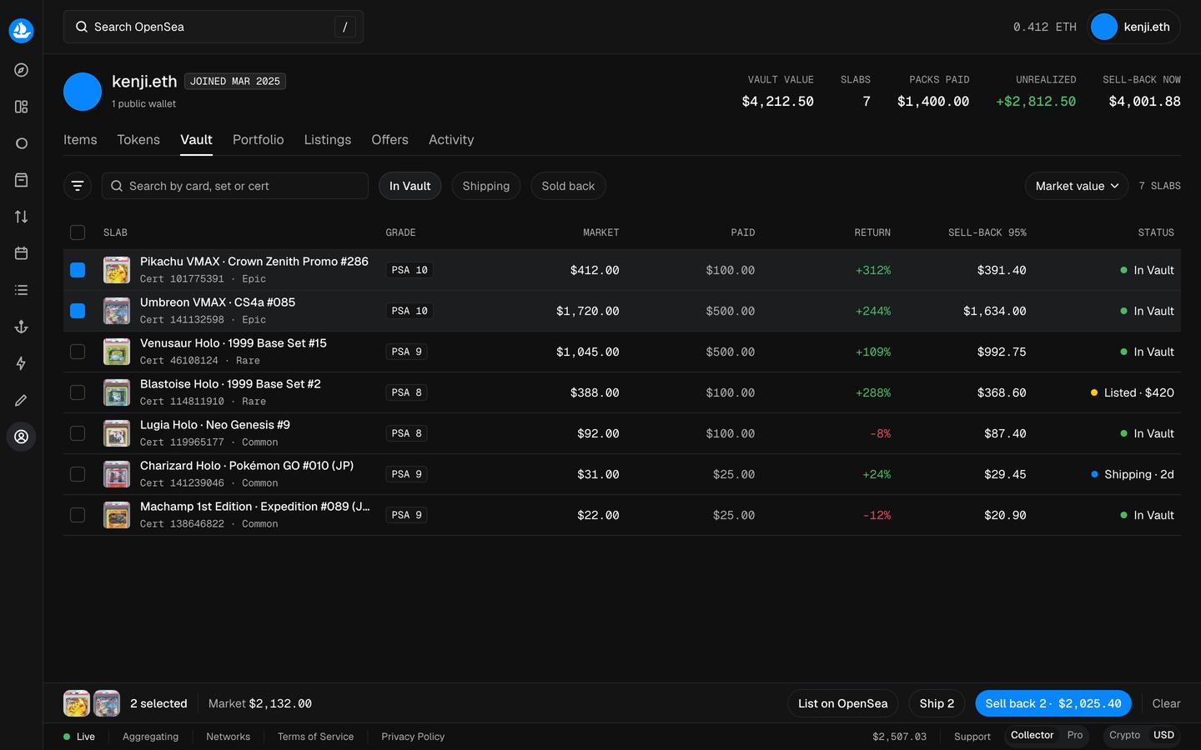Switch to USD currency toggle

(1163, 735)
